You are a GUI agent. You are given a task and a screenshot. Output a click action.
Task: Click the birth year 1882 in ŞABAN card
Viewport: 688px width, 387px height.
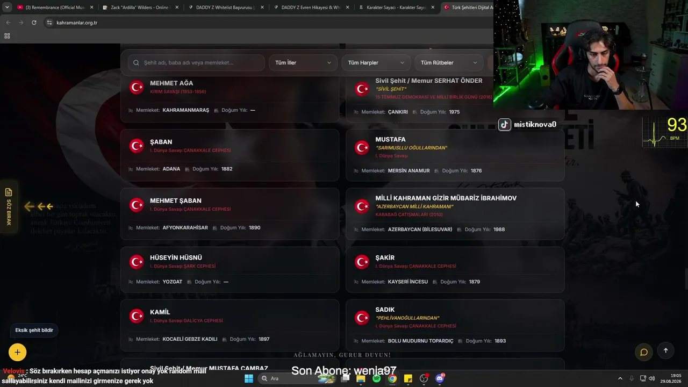pyautogui.click(x=227, y=169)
